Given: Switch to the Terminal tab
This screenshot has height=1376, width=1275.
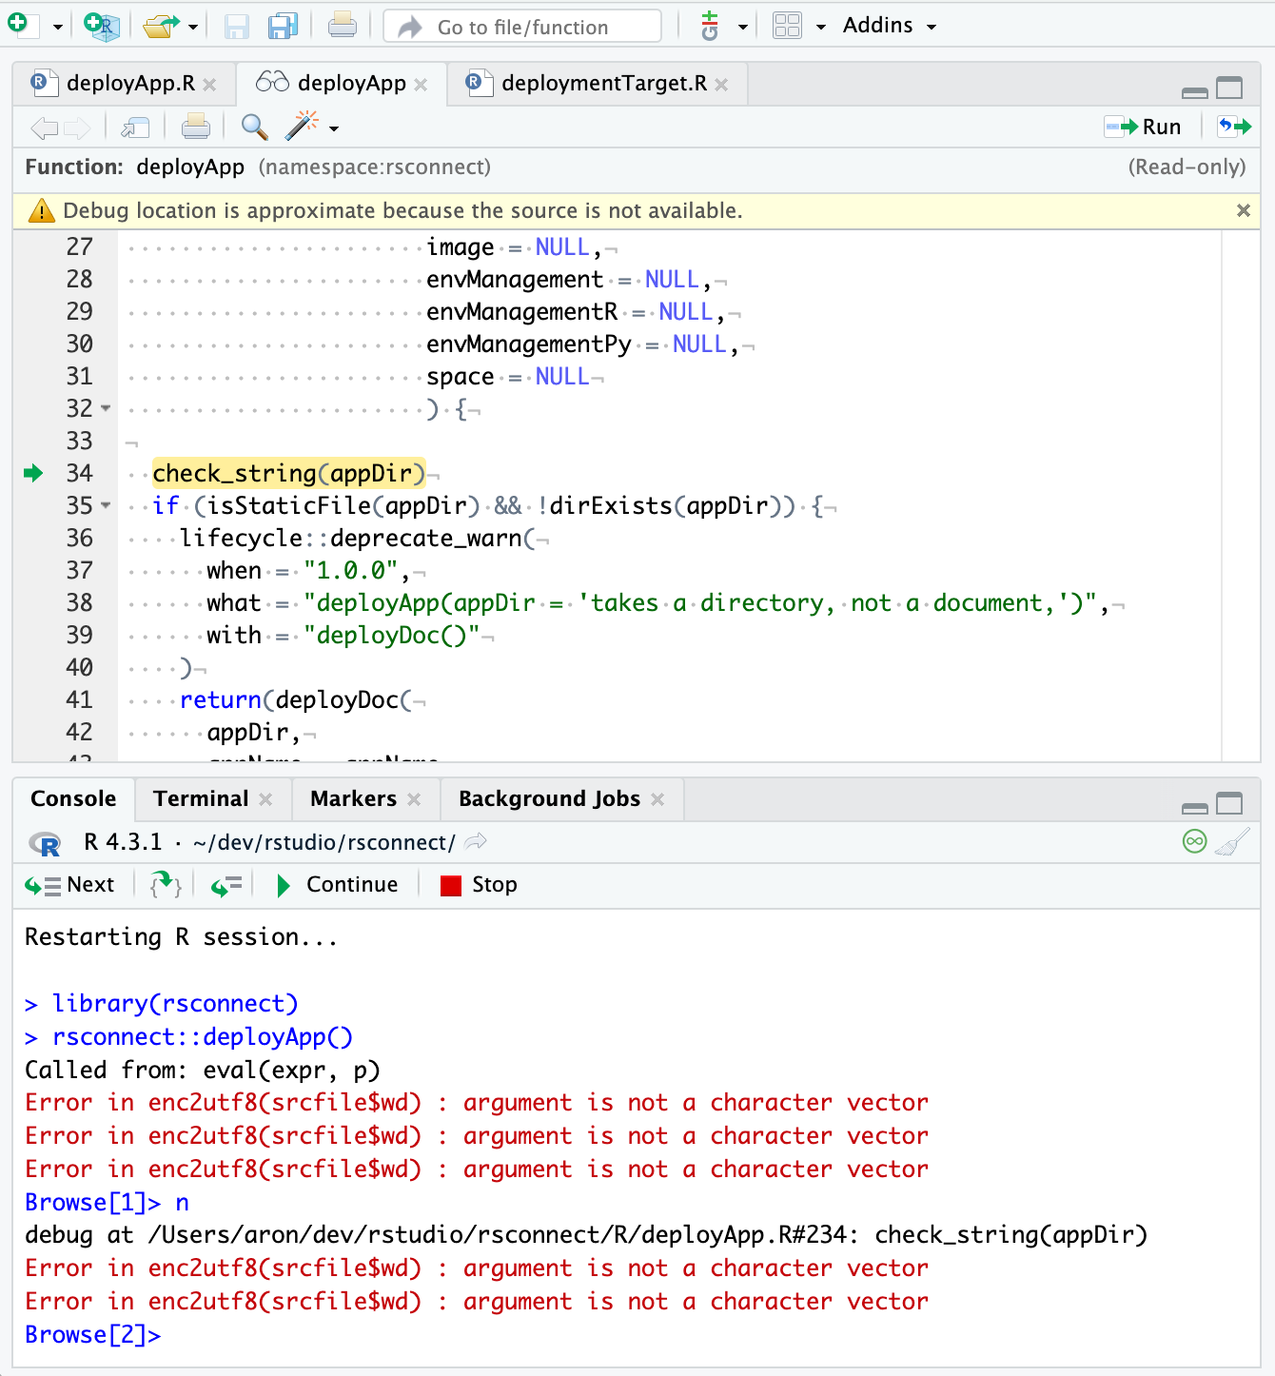Looking at the screenshot, I should [201, 799].
